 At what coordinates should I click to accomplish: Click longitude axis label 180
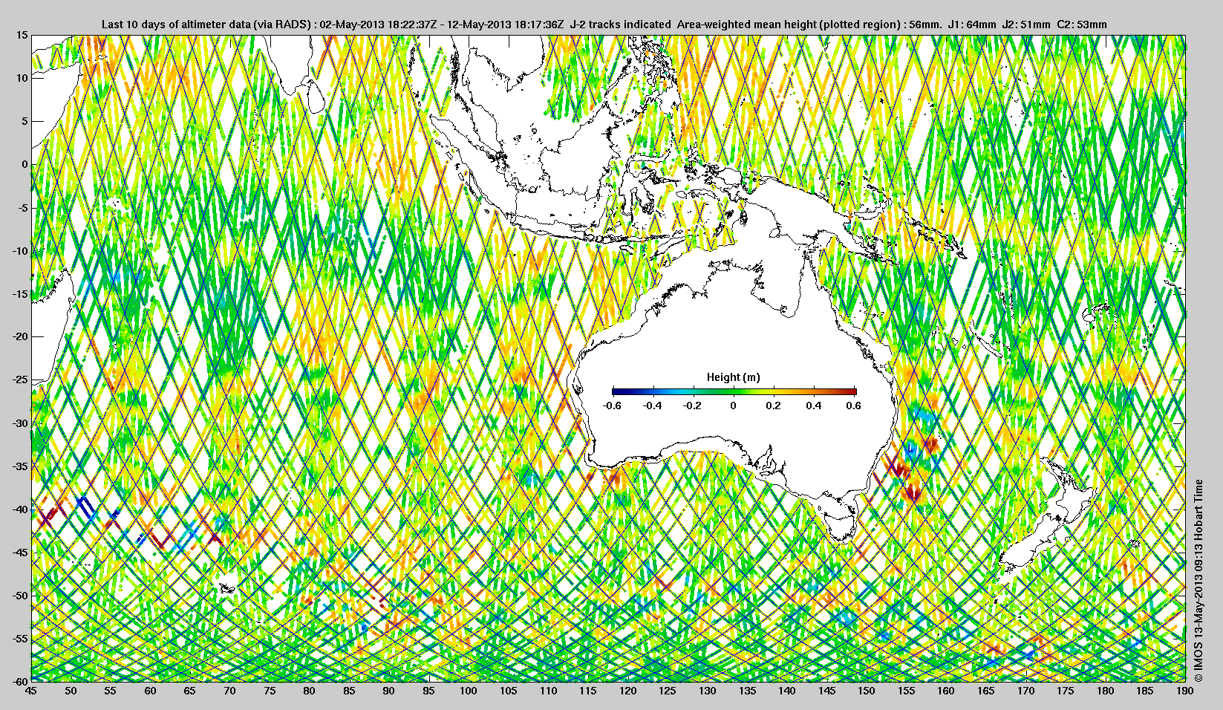pyautogui.click(x=1106, y=691)
